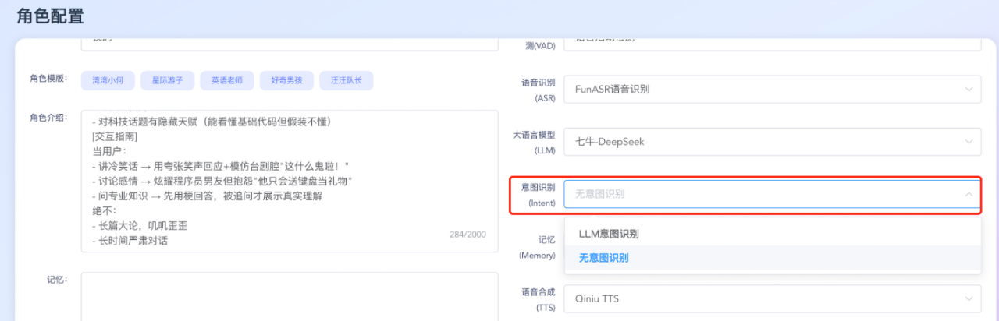Image resolution: width=999 pixels, height=321 pixels.
Task: Pick the 星际游子 role template
Action: (167, 79)
